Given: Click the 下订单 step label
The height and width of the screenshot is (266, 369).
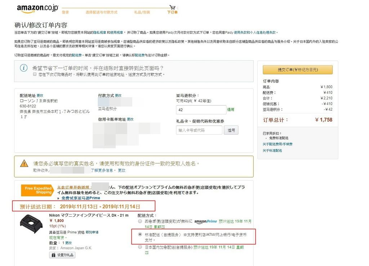Looking at the screenshot, I should pyautogui.click(x=173, y=12).
